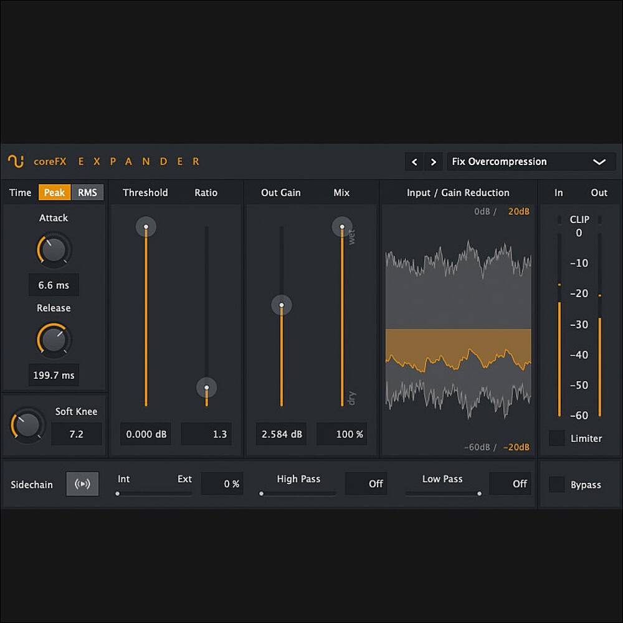Image resolution: width=623 pixels, height=623 pixels.
Task: Click the Release knob
Action: point(54,340)
